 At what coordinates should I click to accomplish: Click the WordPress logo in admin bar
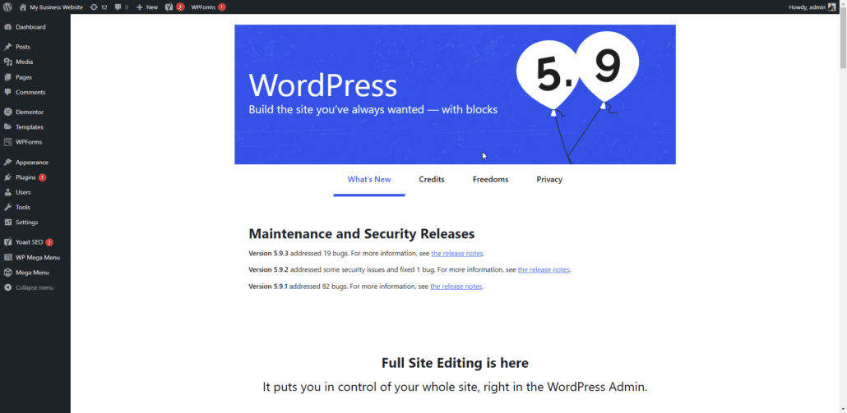(x=7, y=7)
